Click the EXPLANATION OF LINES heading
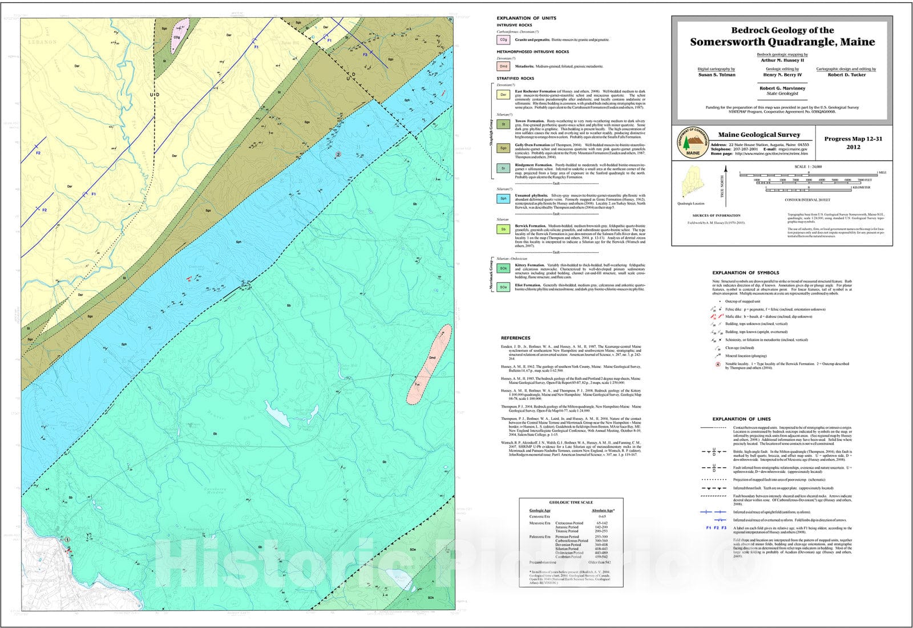Image resolution: width=913 pixels, height=628 pixels. 741,419
